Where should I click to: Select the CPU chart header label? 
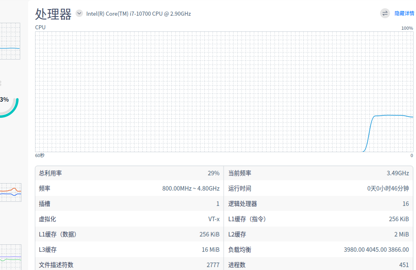tap(40, 27)
